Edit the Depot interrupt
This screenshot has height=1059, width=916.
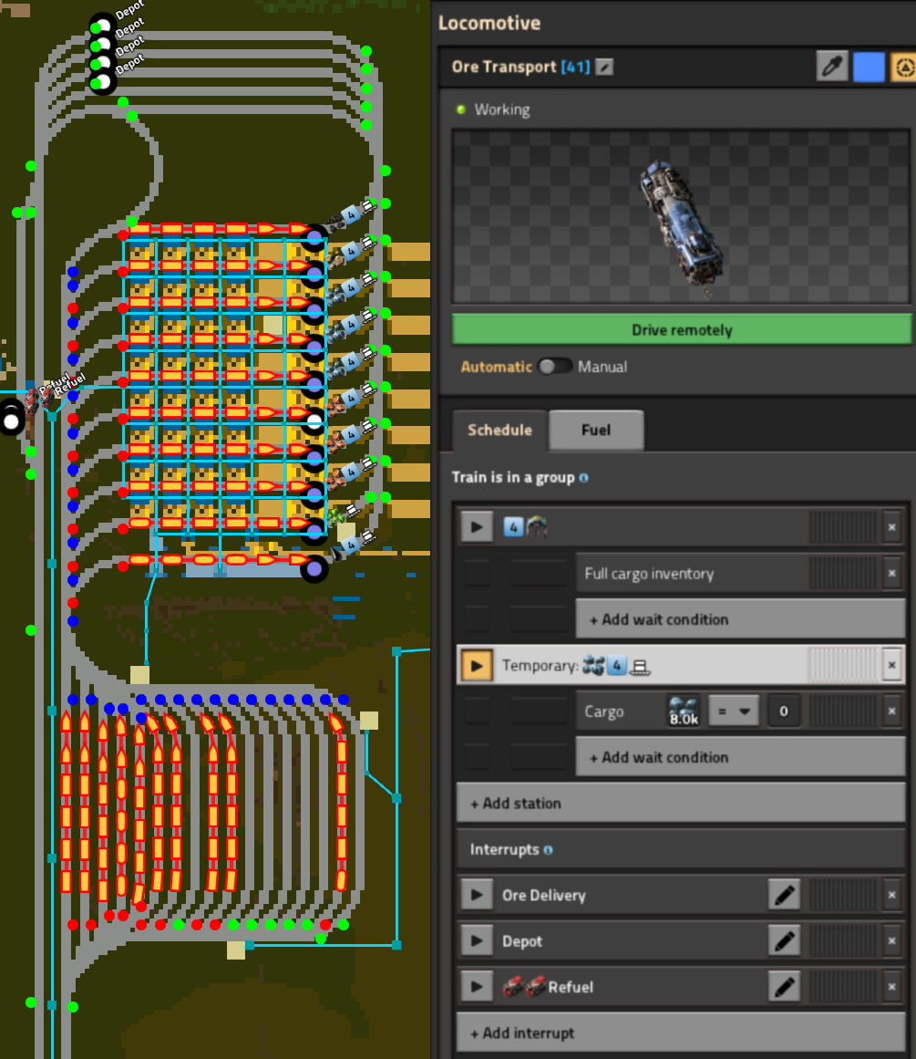[784, 940]
